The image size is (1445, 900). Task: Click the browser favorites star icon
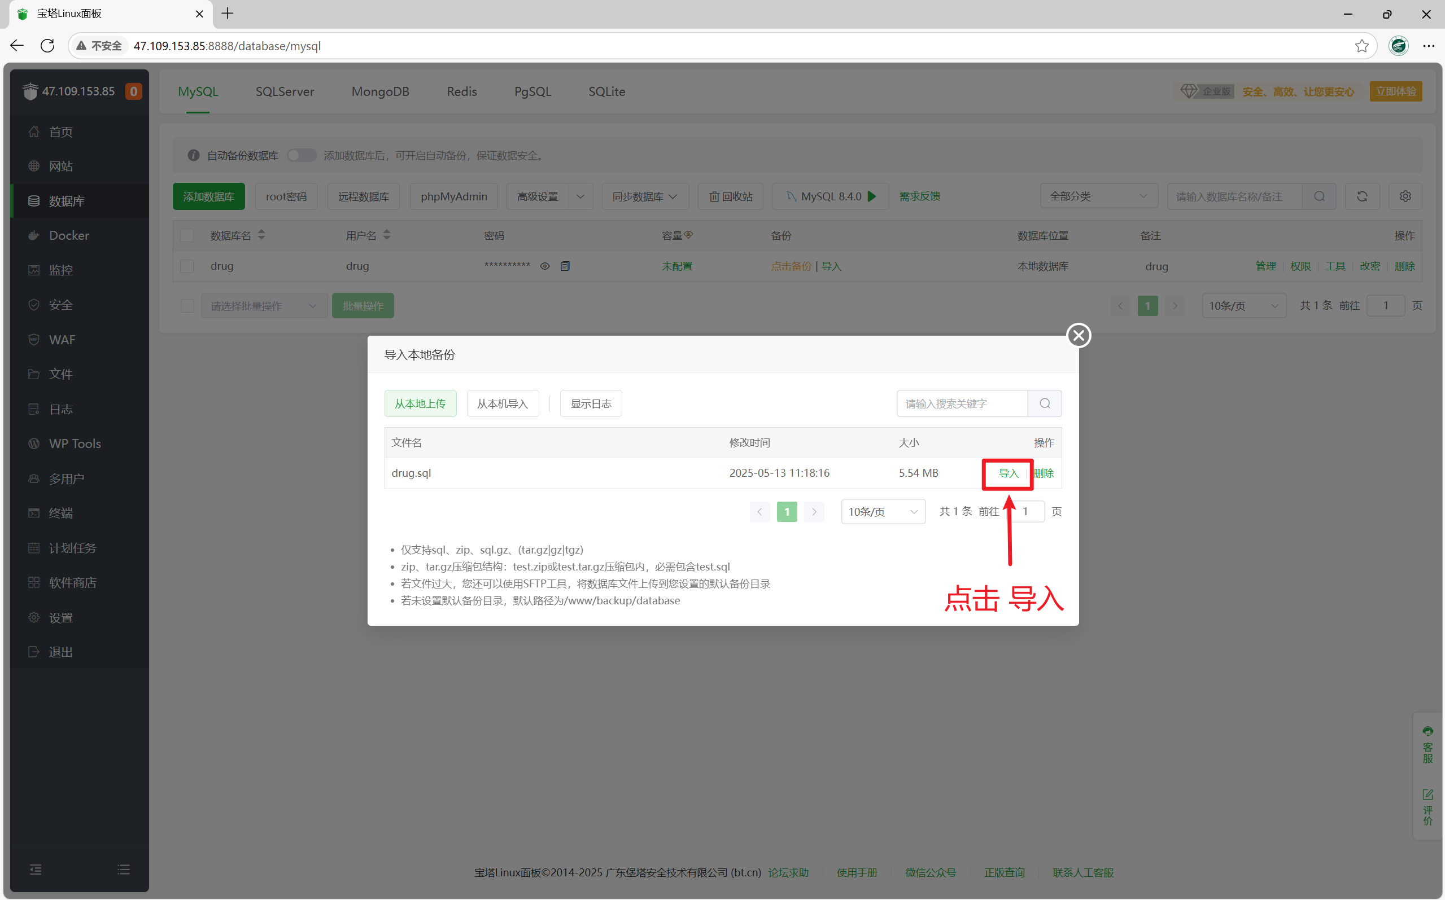pyautogui.click(x=1361, y=46)
